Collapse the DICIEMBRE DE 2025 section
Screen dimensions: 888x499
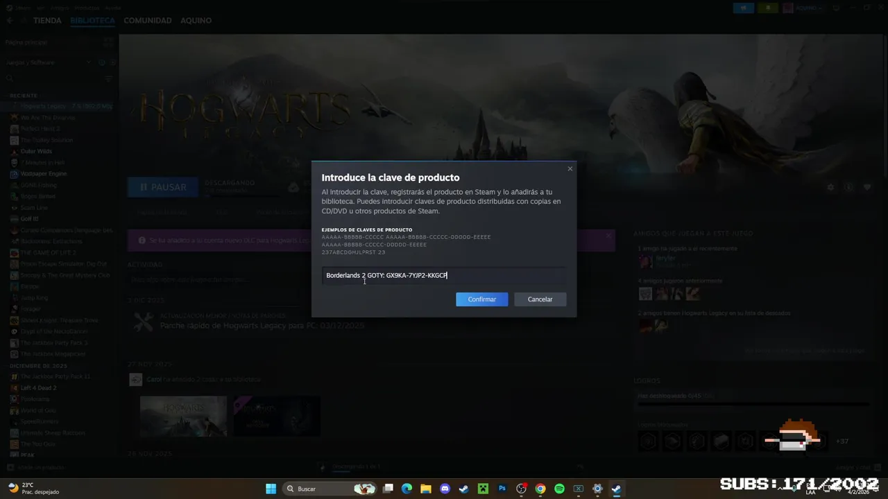[x=39, y=365]
